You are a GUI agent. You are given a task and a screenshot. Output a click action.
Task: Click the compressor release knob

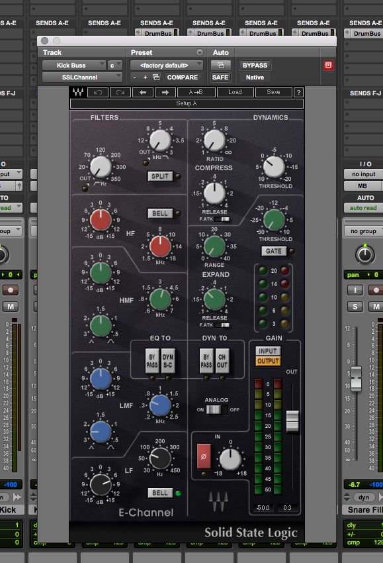pyautogui.click(x=214, y=193)
